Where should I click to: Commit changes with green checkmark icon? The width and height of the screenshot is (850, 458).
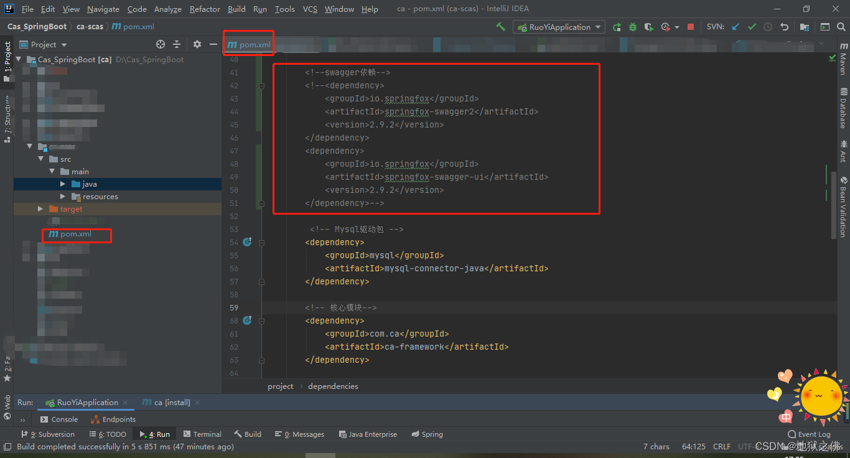click(752, 27)
